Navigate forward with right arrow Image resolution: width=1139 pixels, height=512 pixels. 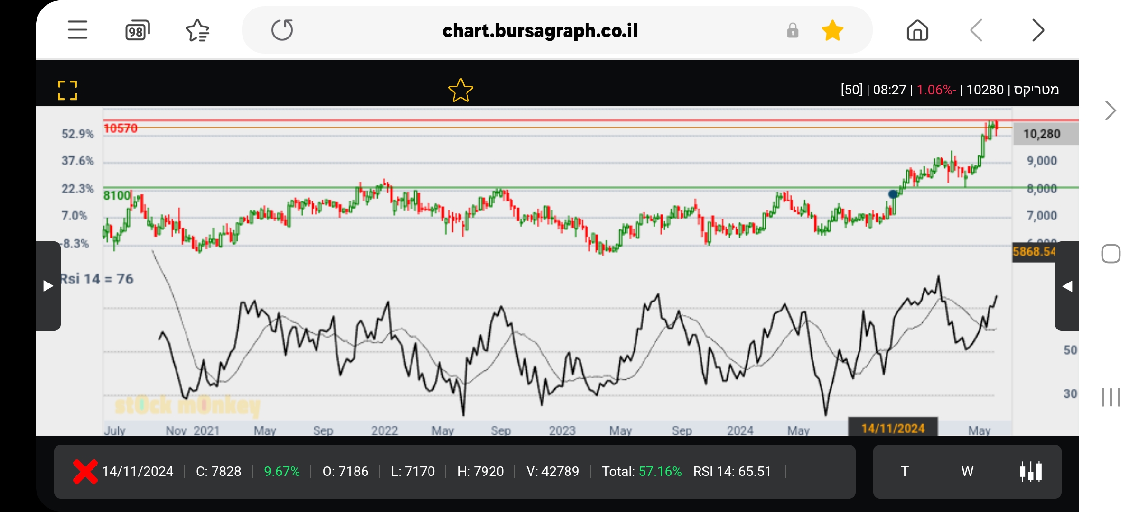coord(1038,31)
